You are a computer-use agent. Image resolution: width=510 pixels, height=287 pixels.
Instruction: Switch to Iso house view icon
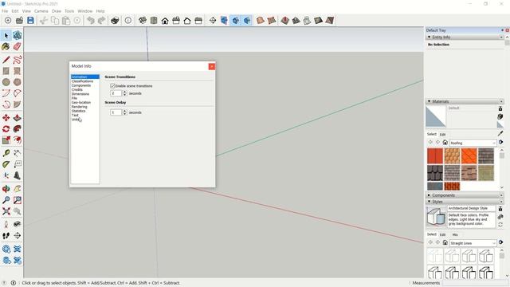tap(143, 21)
